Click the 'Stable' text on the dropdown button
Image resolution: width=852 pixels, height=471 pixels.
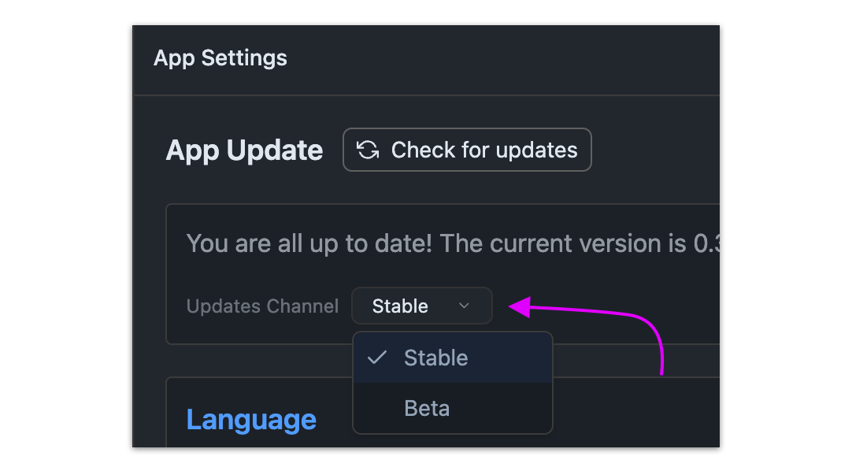(x=400, y=306)
